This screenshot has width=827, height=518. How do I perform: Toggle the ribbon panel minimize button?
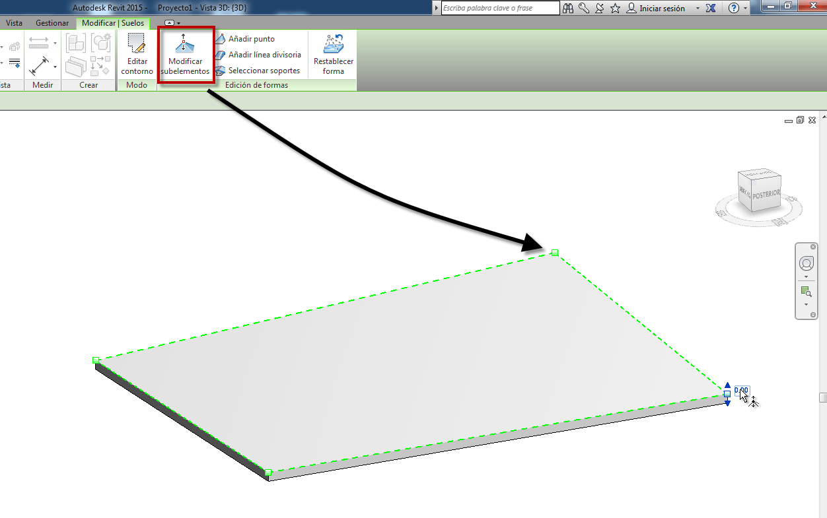pos(170,22)
